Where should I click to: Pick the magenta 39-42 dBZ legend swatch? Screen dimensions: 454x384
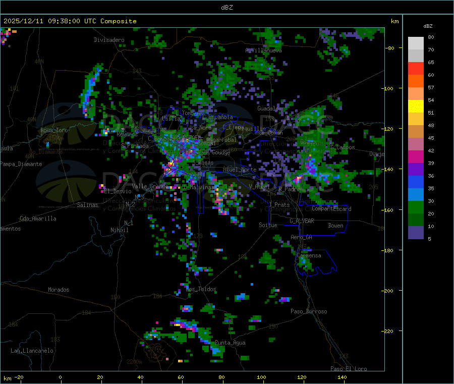416,156
